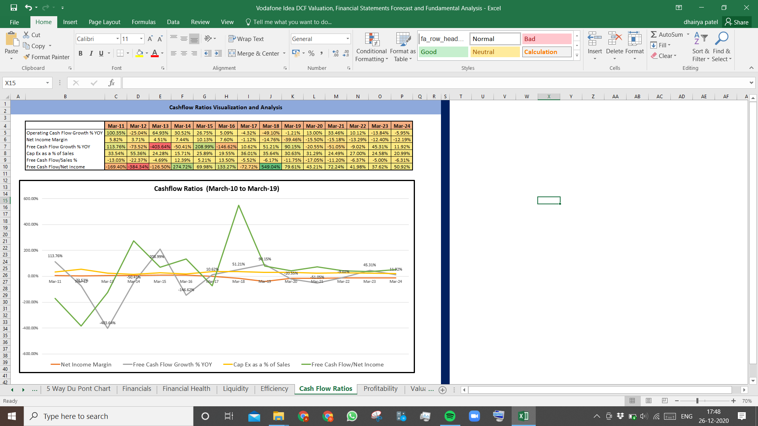Click Merge & Center button
Viewport: 758px width, 426px height.
[253, 53]
